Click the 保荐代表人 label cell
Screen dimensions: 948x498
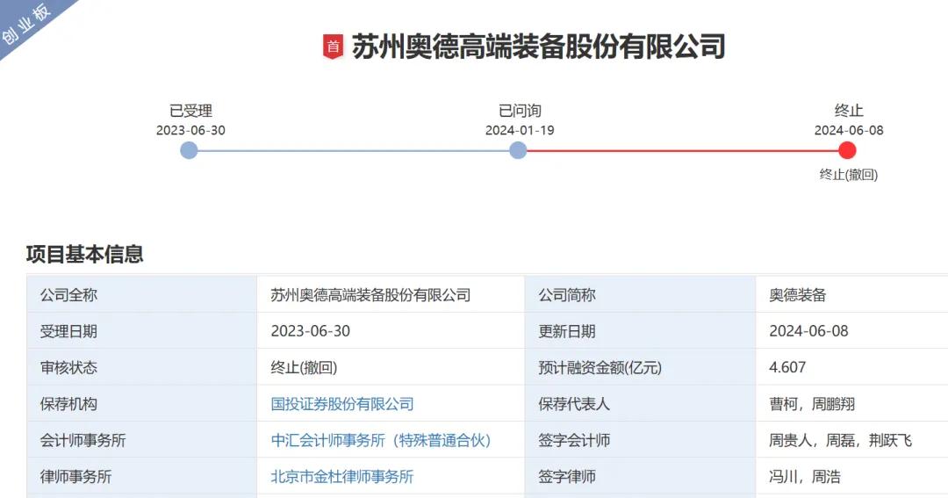(640, 404)
